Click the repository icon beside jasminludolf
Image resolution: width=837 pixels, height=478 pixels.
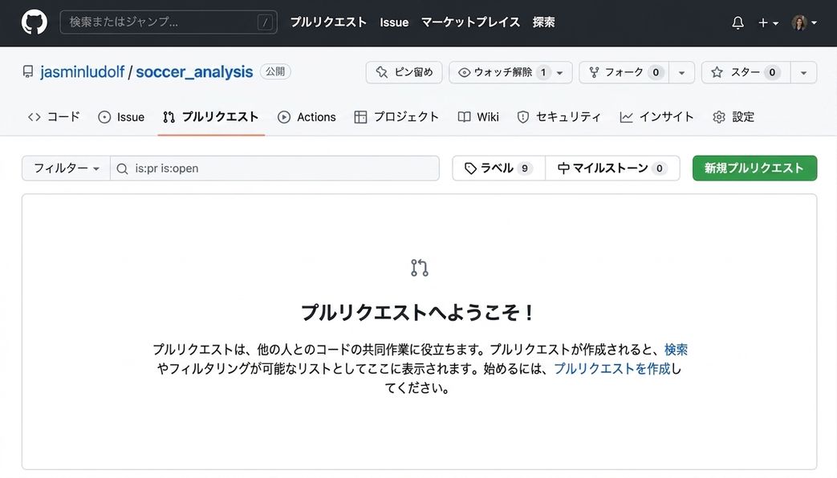click(28, 71)
